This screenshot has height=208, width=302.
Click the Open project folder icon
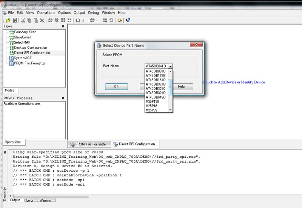pyautogui.click(x=8, y=20)
